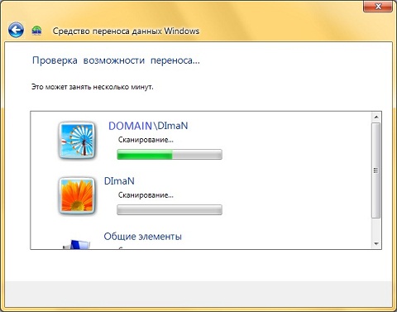Click the computer icon beside Общие элементы
The height and width of the screenshot is (312, 397).
(x=77, y=244)
